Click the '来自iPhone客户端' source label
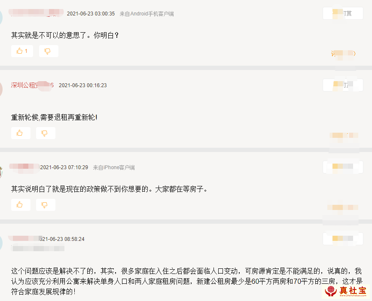The width and height of the screenshot is (372, 301). [x=114, y=167]
